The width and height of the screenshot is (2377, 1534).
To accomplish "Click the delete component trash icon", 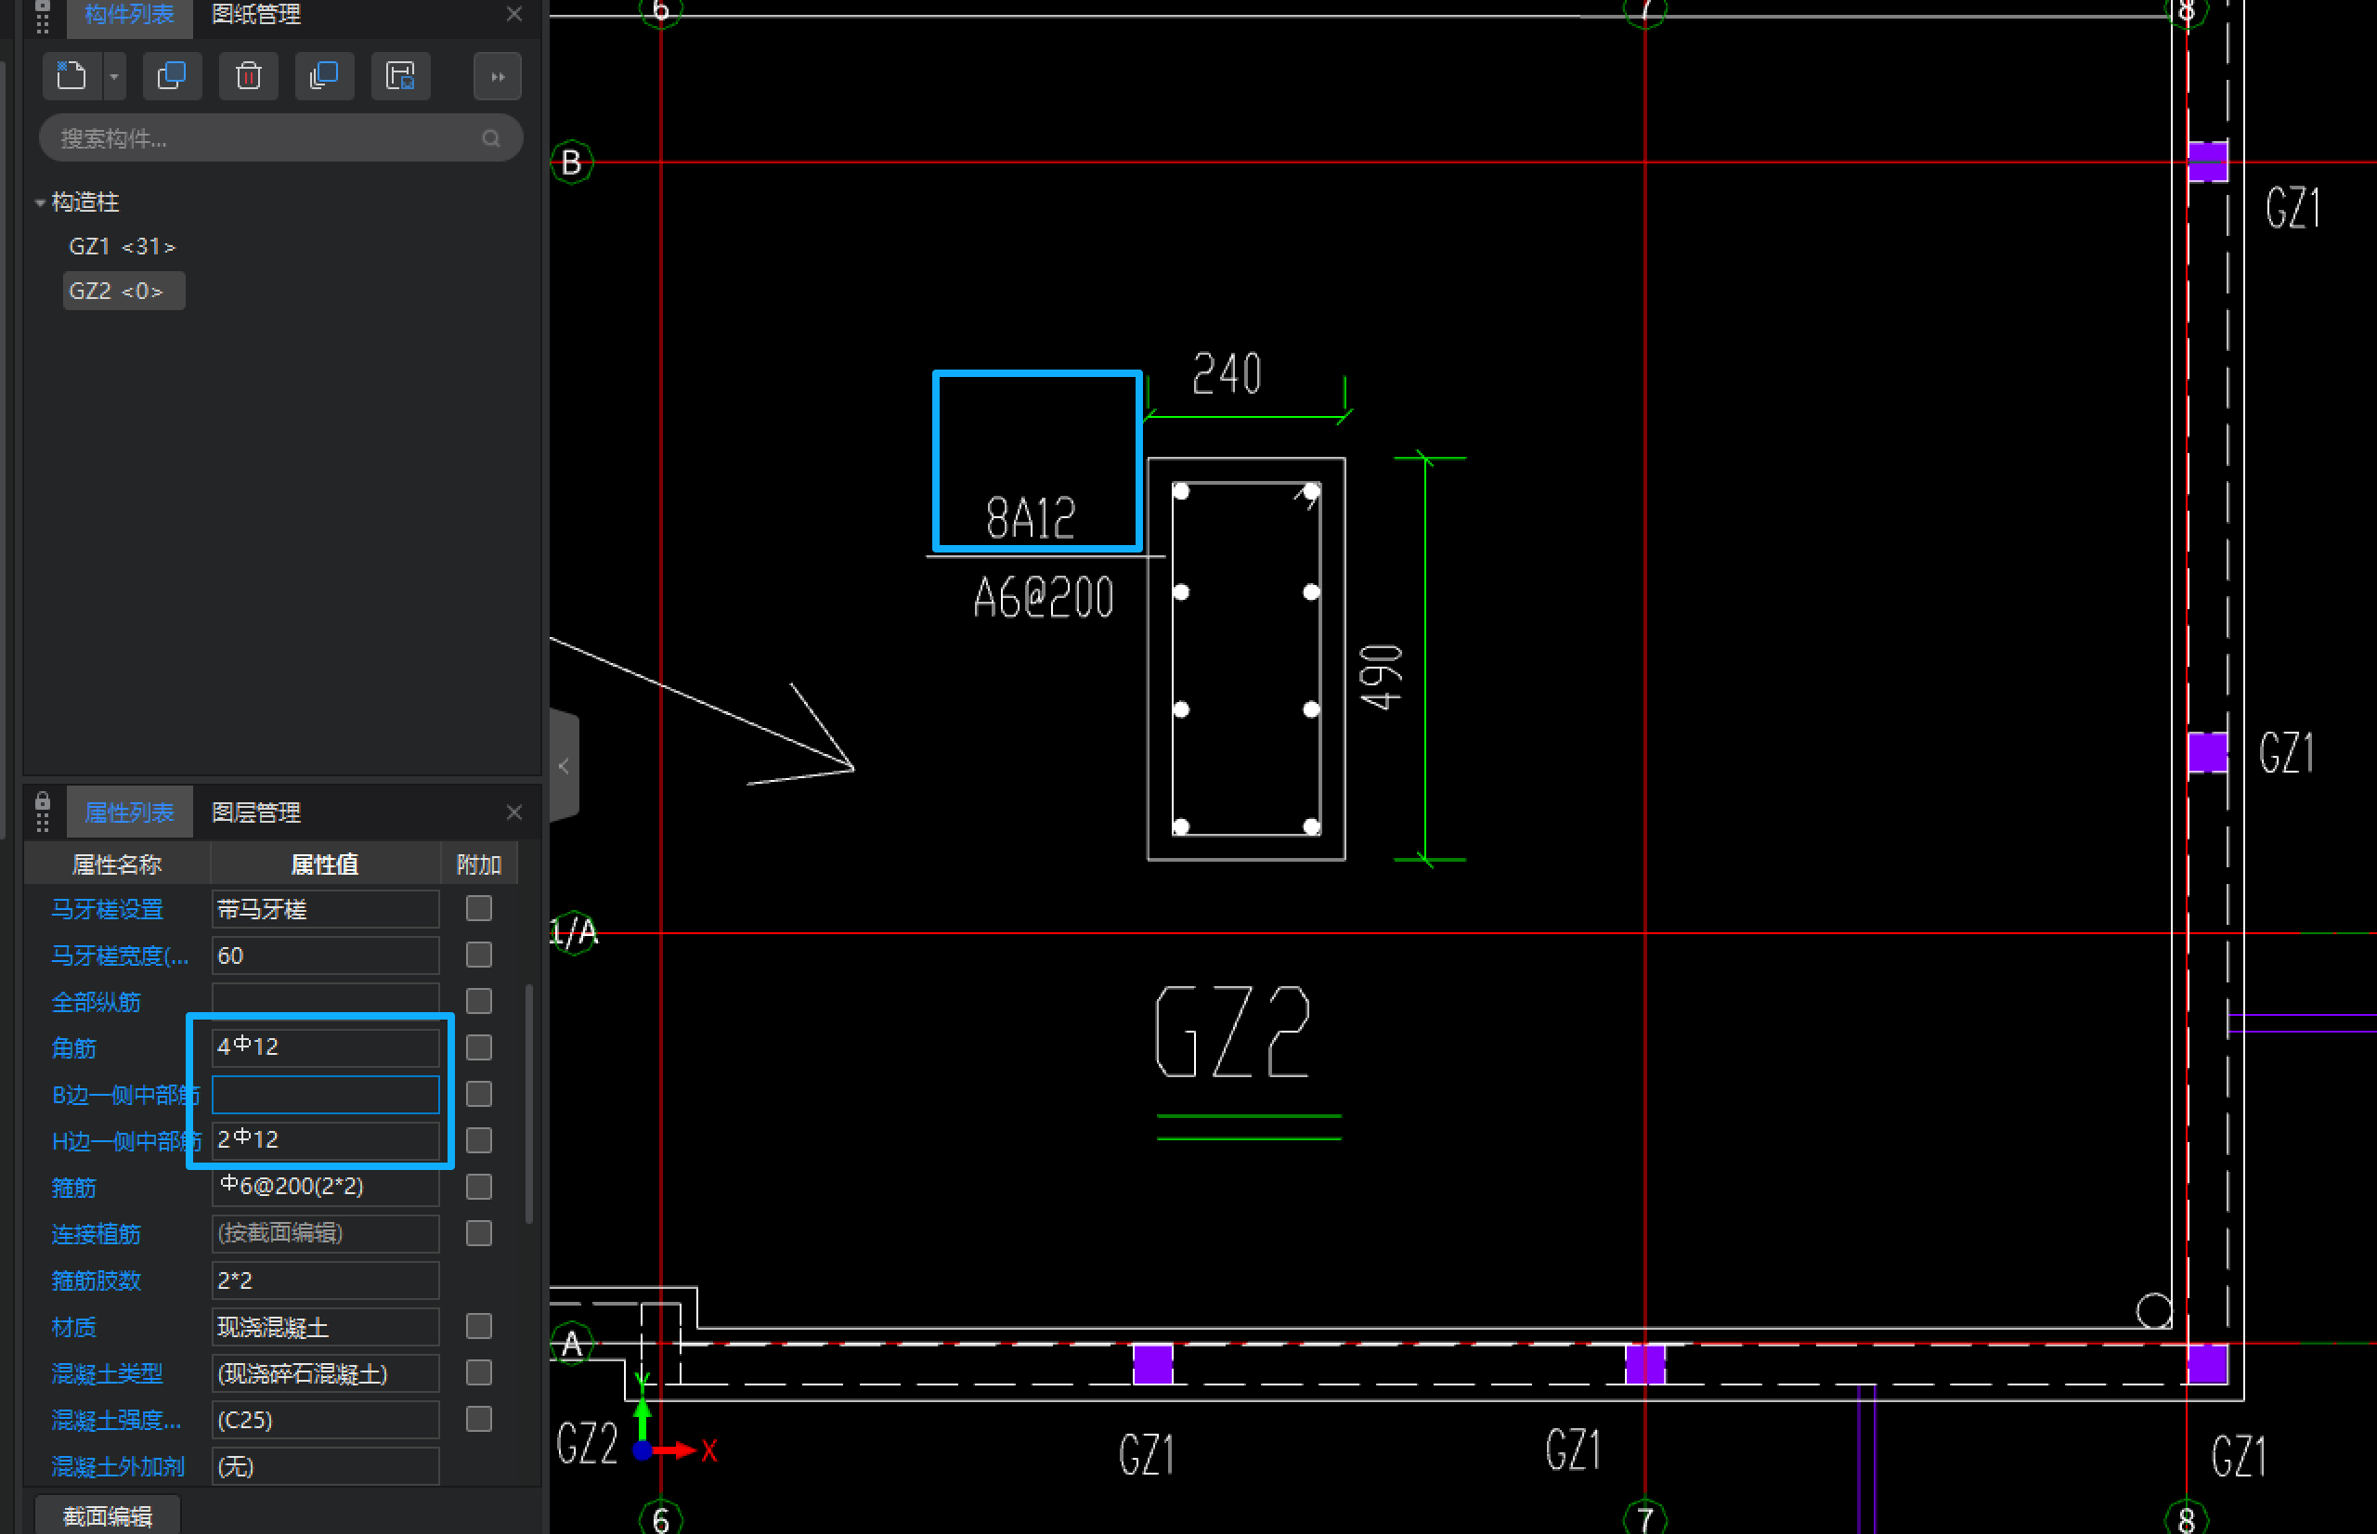I will click(248, 76).
